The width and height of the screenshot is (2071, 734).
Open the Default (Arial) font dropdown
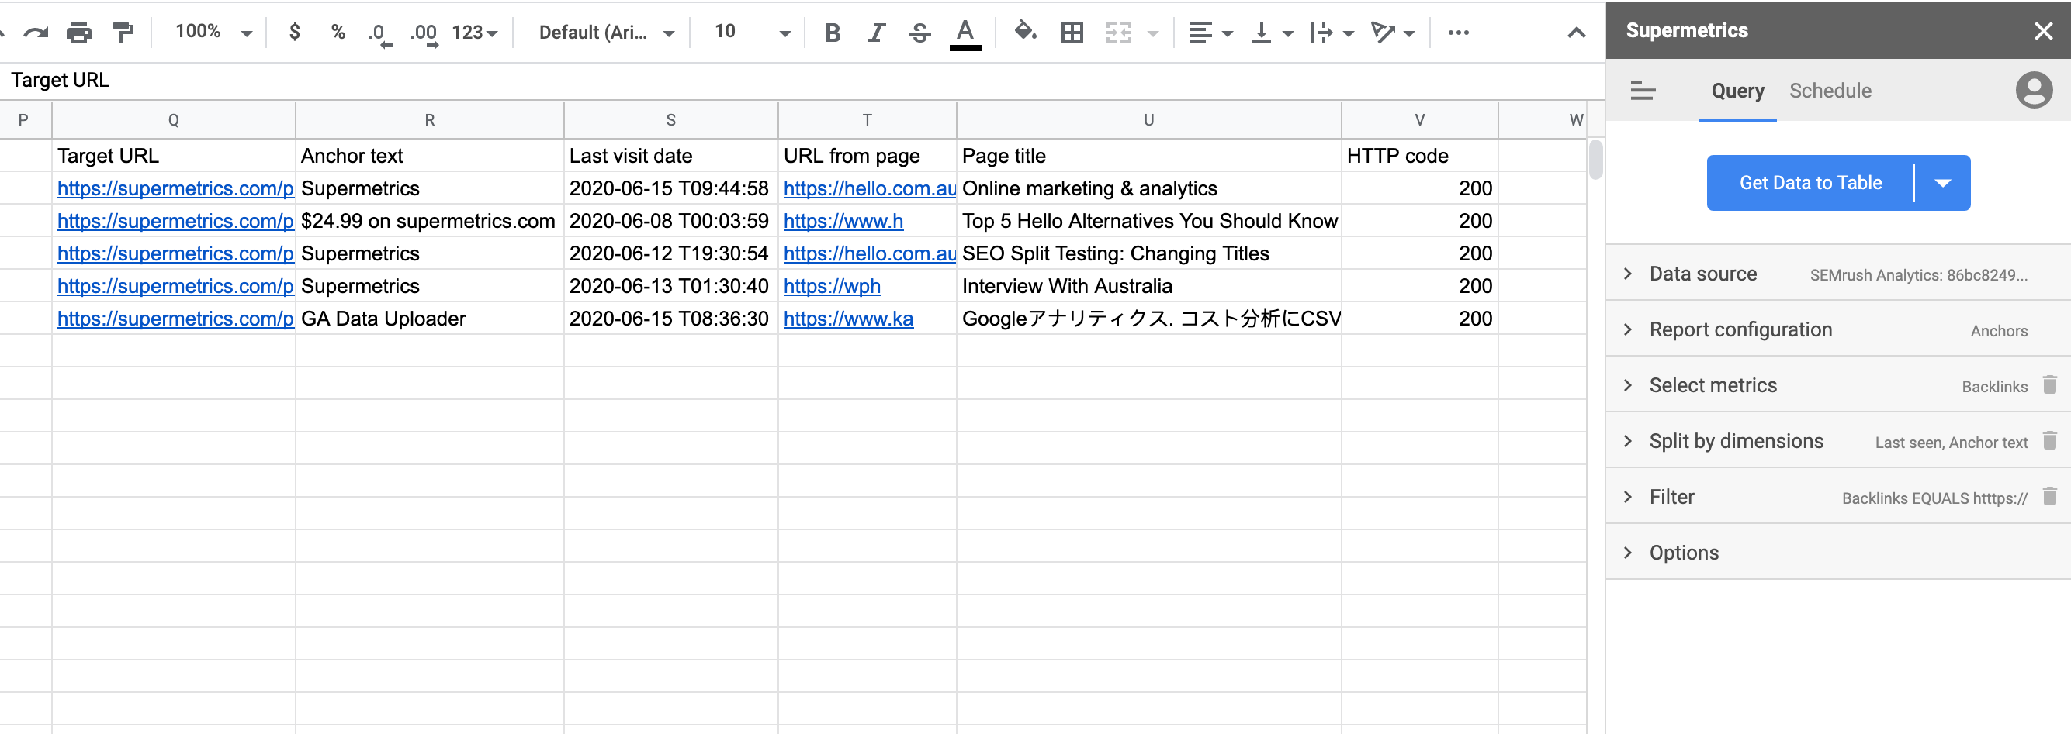[x=606, y=33]
